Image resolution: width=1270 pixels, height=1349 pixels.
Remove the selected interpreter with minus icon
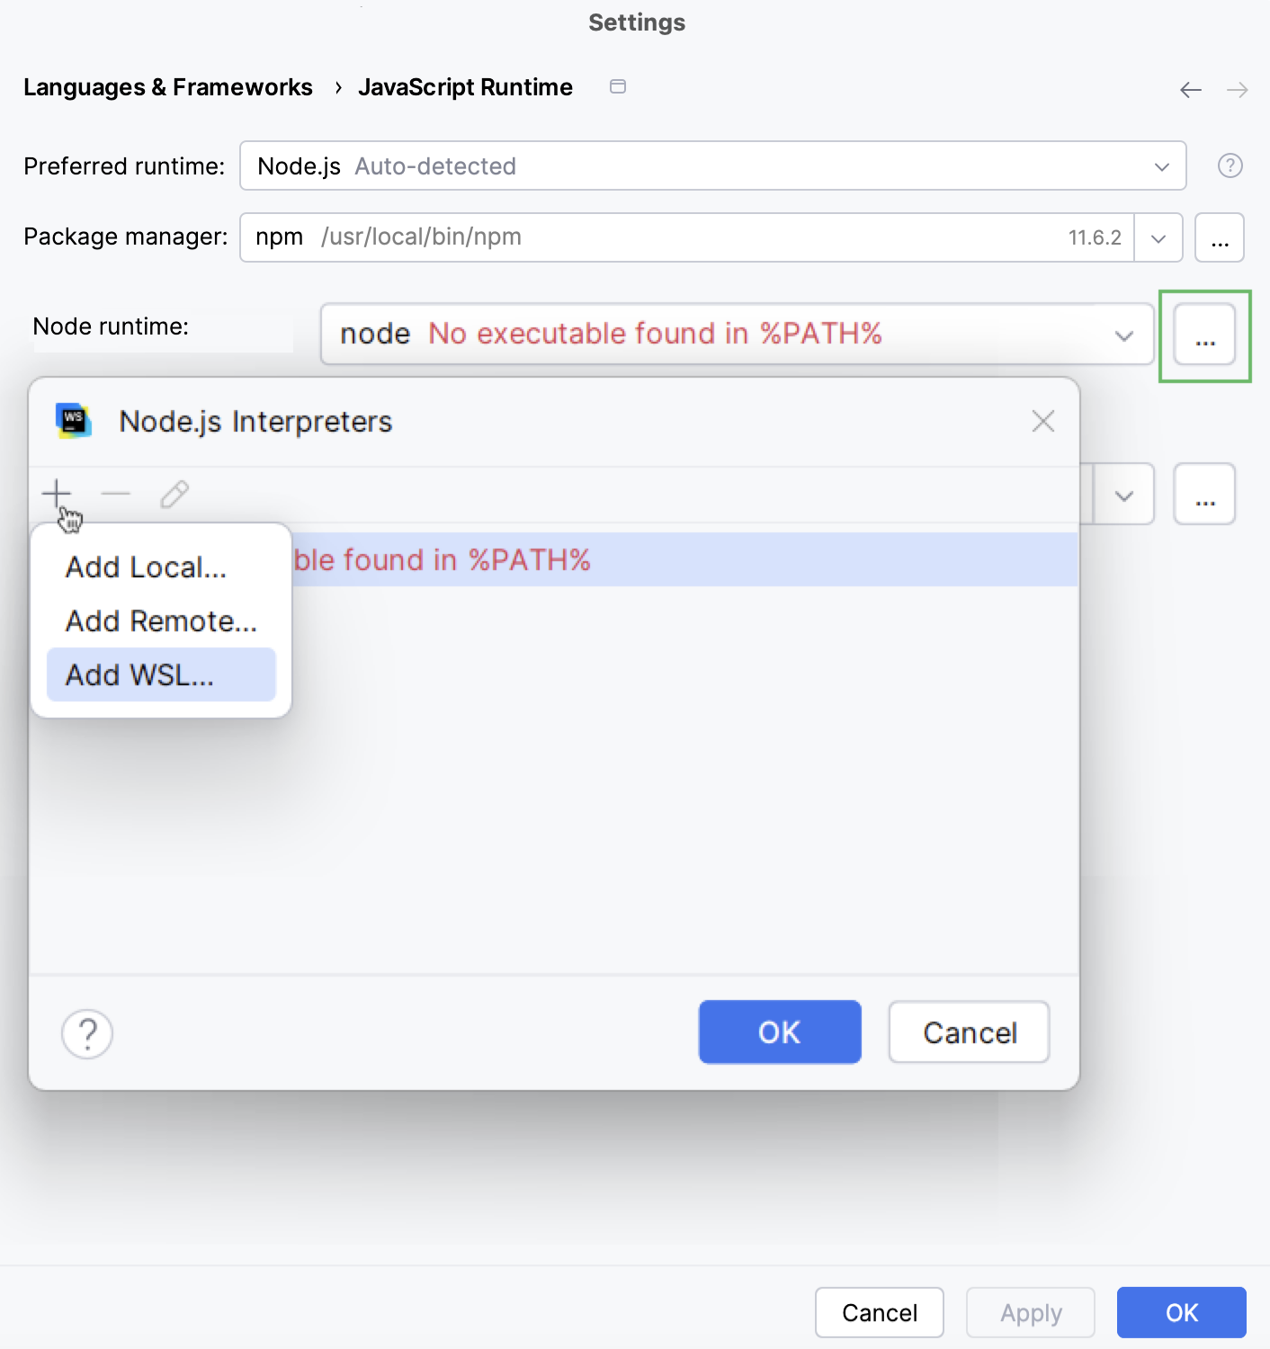(115, 493)
